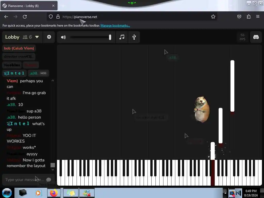The image size is (264, 198).
Task: Select user bob (Calub Viem)
Action: click(x=19, y=48)
